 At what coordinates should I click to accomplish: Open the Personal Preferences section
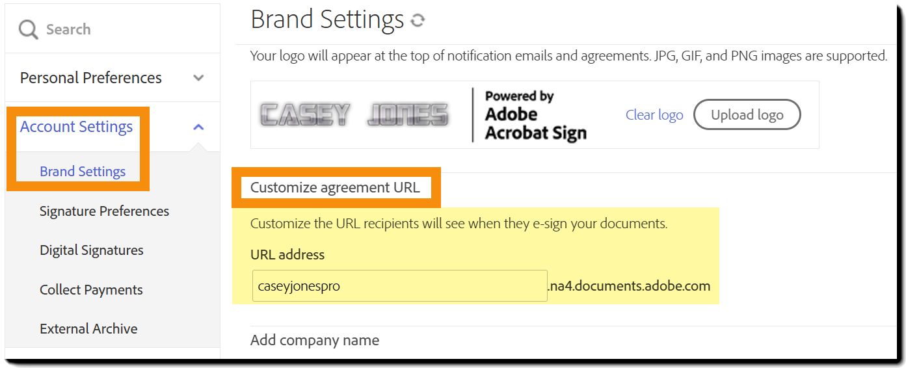pos(90,78)
